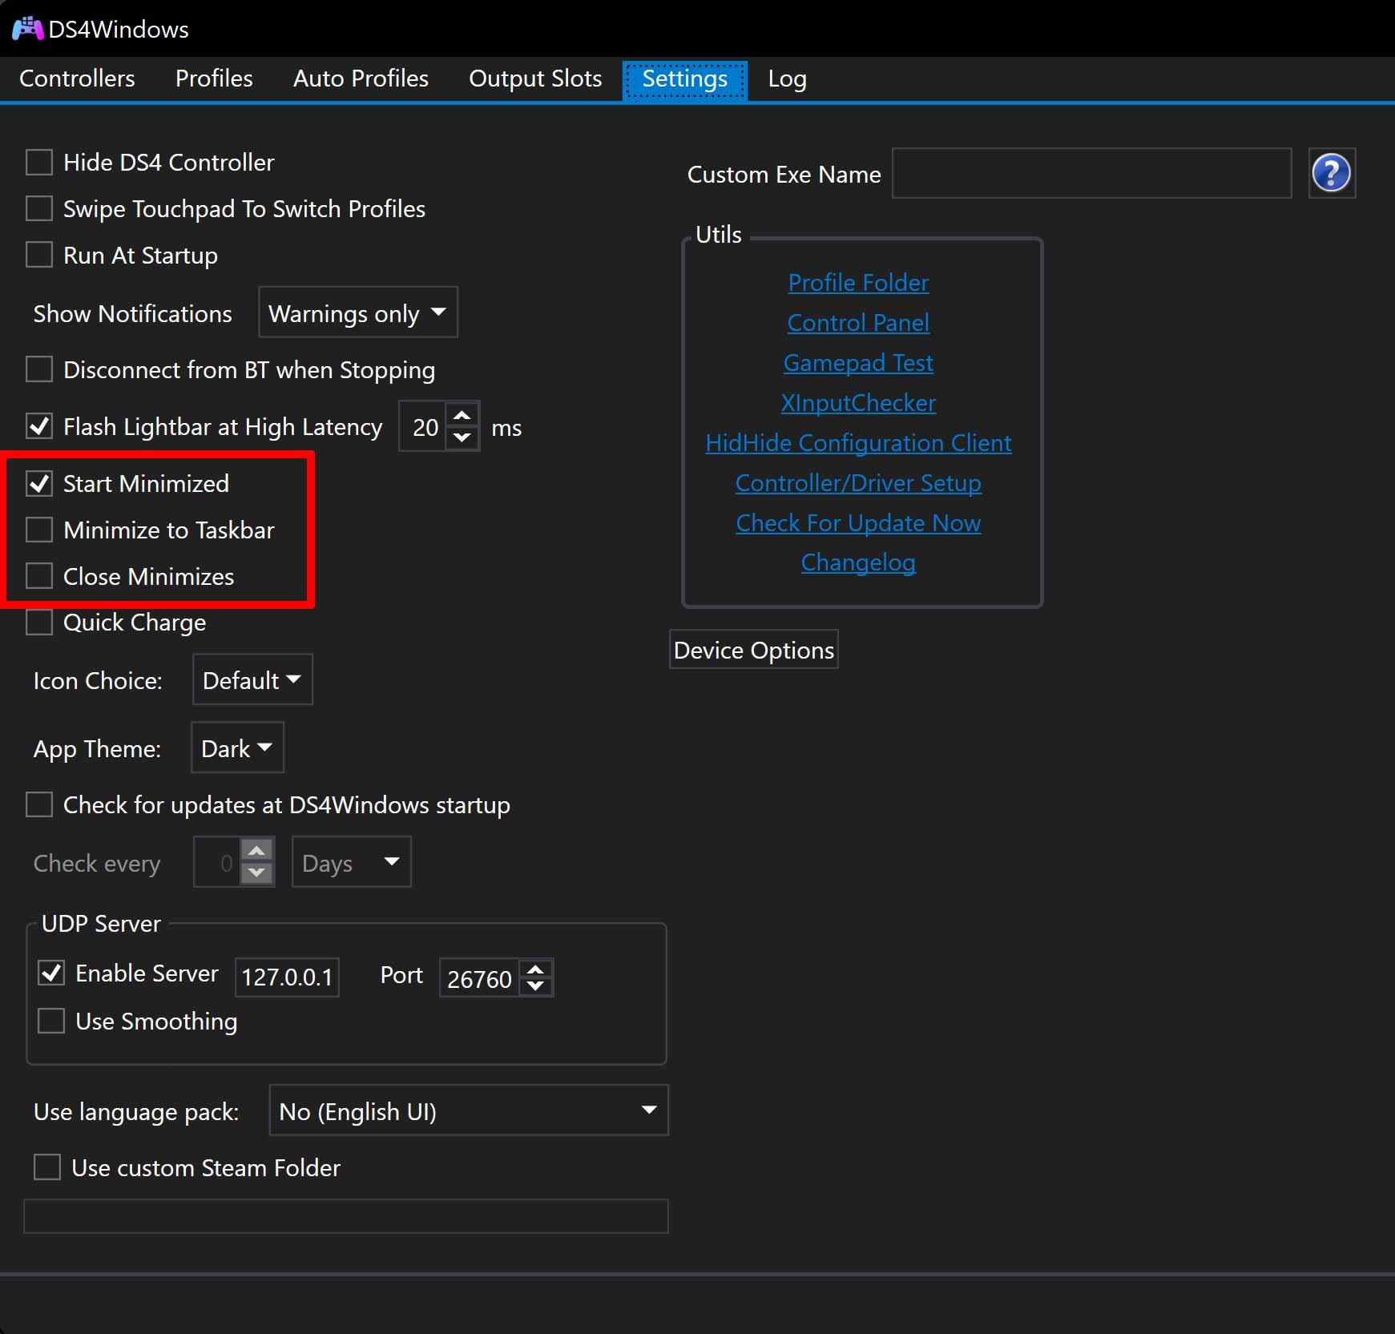Viewport: 1395px width, 1334px height.
Task: Switch to the Controllers tab
Action: click(x=77, y=79)
